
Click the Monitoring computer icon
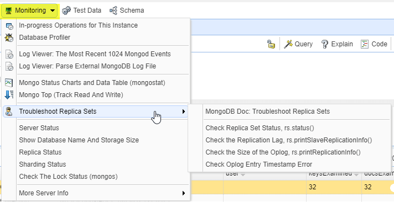click(9, 10)
